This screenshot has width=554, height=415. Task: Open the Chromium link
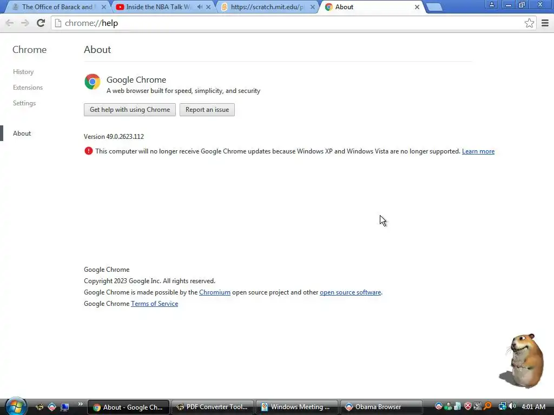pos(214,292)
